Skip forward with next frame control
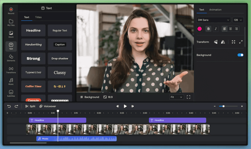This screenshot has height=149, width=251. pos(132,106)
